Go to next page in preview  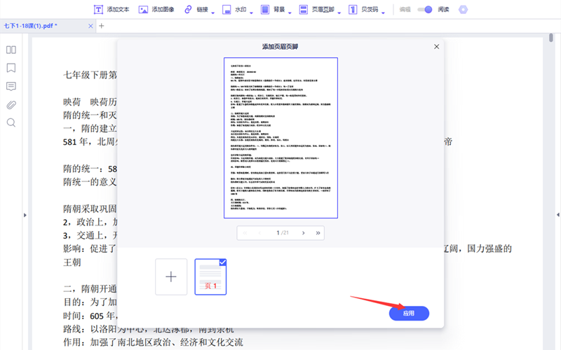tap(303, 232)
